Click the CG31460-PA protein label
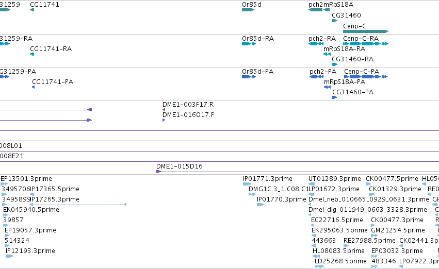The height and width of the screenshot is (269, 439). [353, 92]
